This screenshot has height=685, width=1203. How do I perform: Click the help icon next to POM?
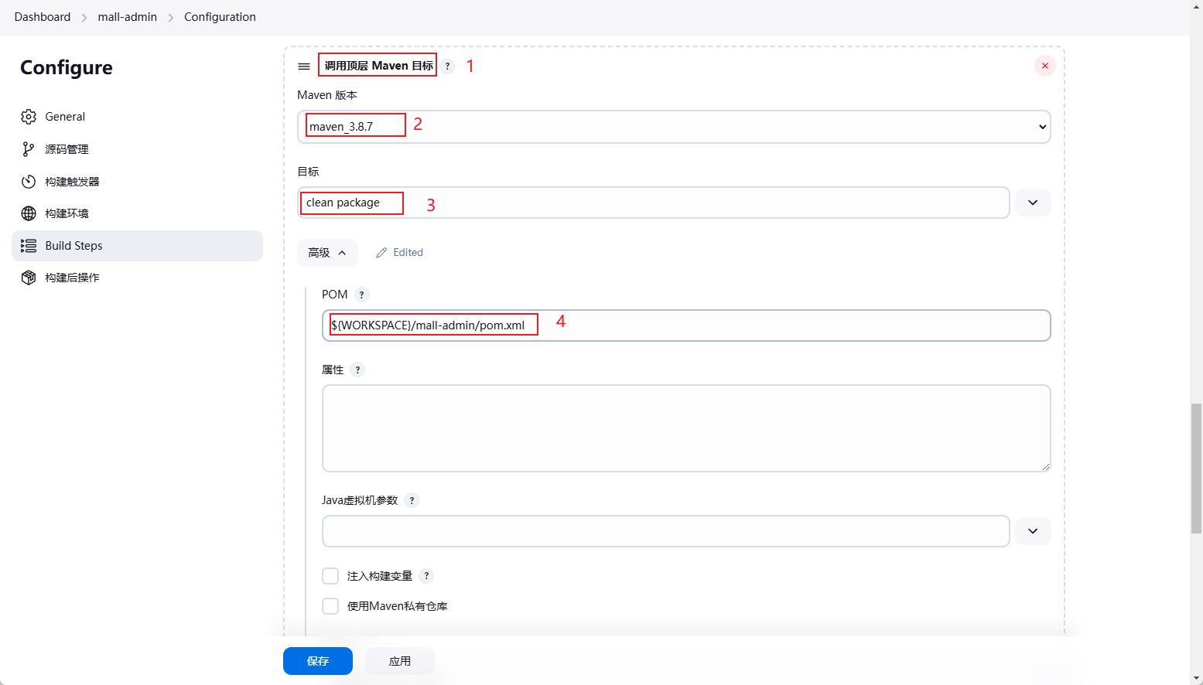click(x=361, y=295)
